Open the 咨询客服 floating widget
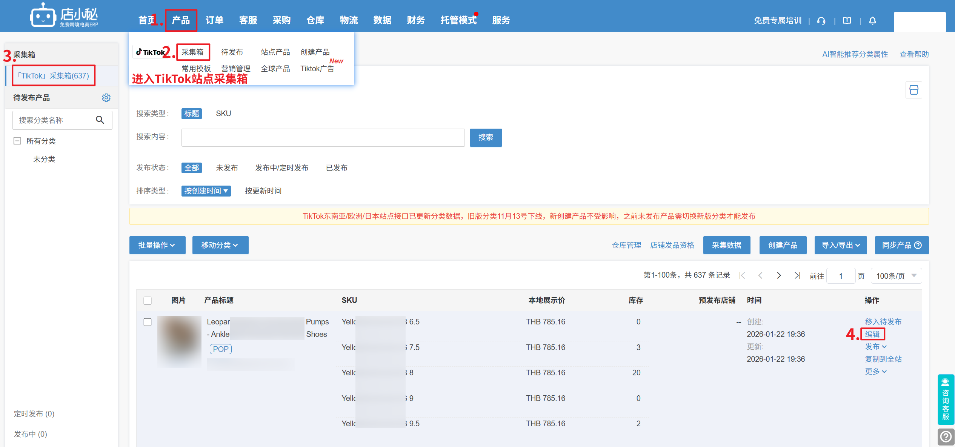Screen dimensions: 955x447 [x=945, y=399]
